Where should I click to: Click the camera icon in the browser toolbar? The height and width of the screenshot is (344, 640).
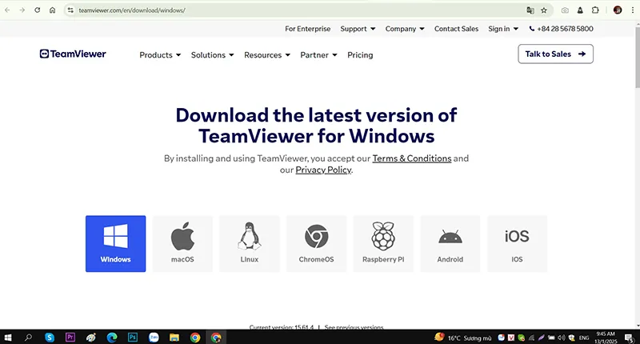click(x=565, y=10)
